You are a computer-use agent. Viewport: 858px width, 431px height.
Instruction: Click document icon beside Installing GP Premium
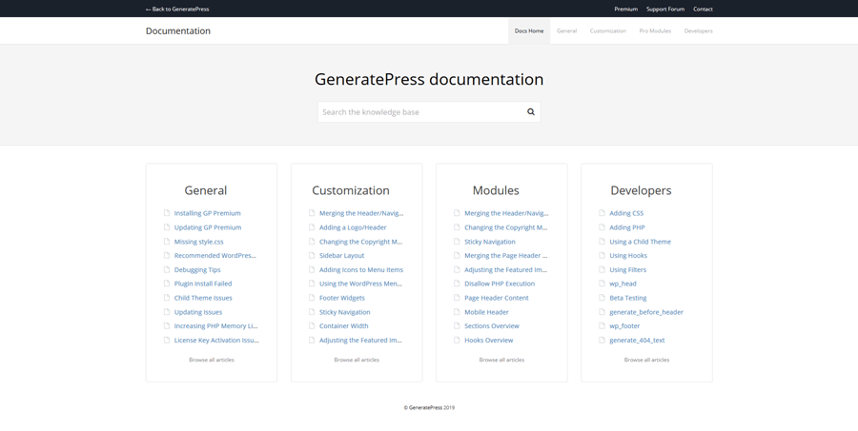point(167,213)
